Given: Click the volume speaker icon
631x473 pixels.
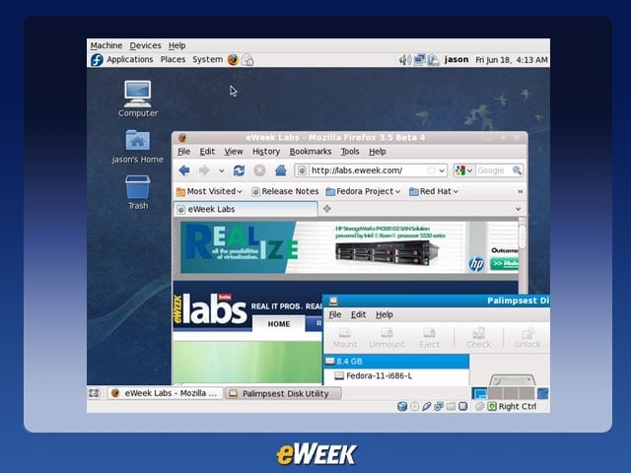Looking at the screenshot, I should [405, 60].
